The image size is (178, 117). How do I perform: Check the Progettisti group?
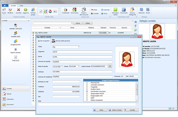click(x=87, y=87)
